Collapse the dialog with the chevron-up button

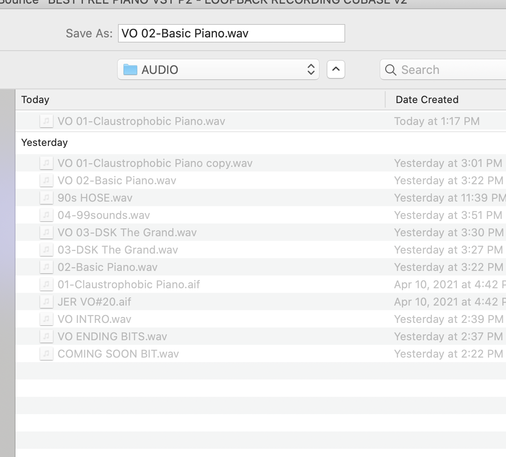point(336,69)
